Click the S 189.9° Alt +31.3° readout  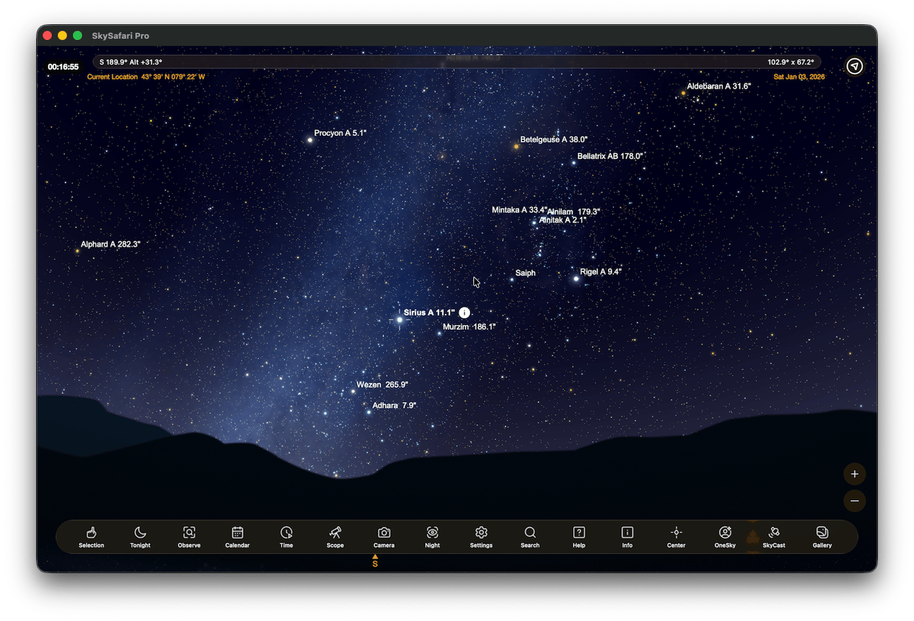[131, 62]
